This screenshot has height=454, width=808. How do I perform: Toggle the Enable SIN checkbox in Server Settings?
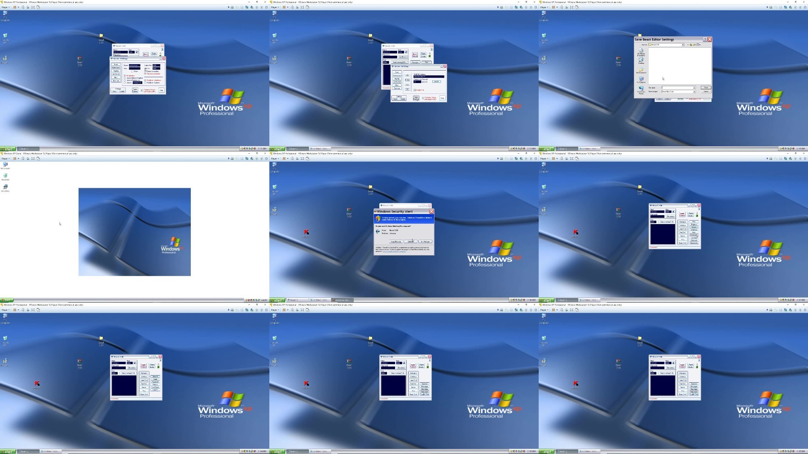pyautogui.click(x=414, y=90)
